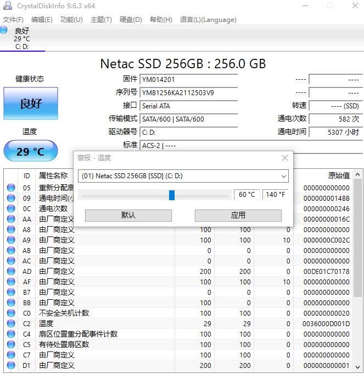Click the blue status icon for attribute 05
This screenshot has width=364, height=374.
point(11,188)
